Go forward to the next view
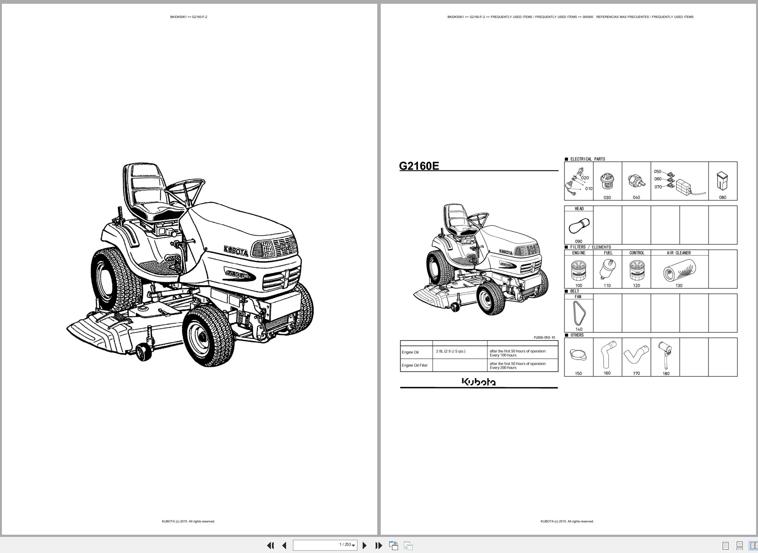The height and width of the screenshot is (553, 758). [408, 545]
